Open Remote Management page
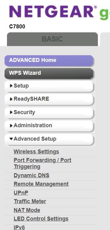110x230 pixels. pyautogui.click(x=41, y=184)
